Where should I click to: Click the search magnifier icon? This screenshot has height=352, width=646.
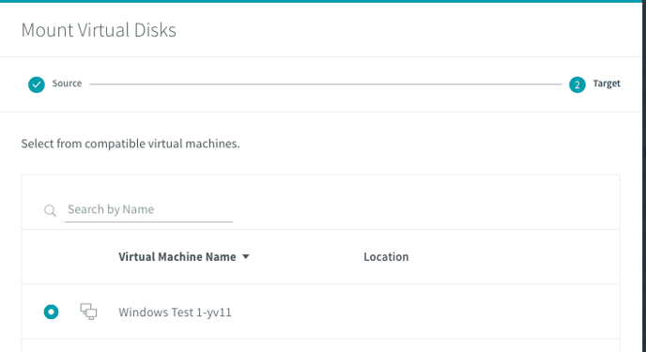tap(51, 211)
